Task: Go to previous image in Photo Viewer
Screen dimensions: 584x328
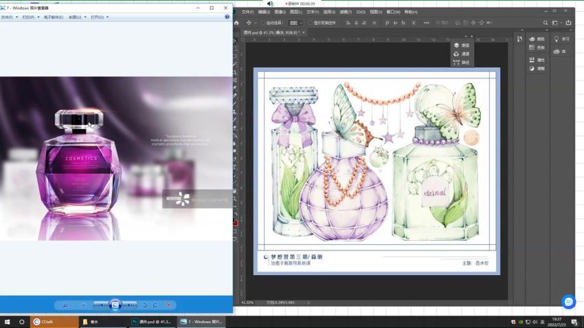Action: pos(100,305)
